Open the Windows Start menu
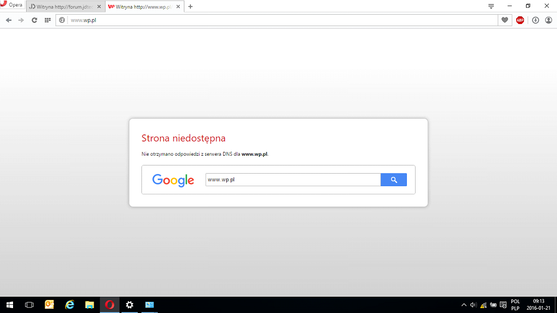Screen dimensions: 557x313 point(9,305)
